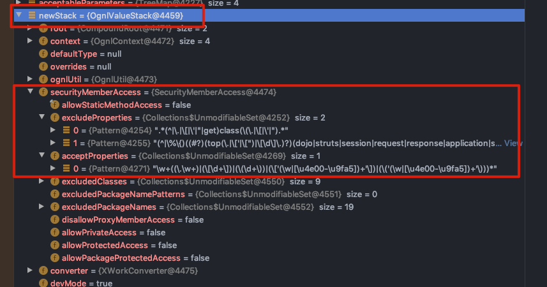Image resolution: width=547 pixels, height=287 pixels.
Task: Open the View link for long pattern
Action: (x=513, y=143)
